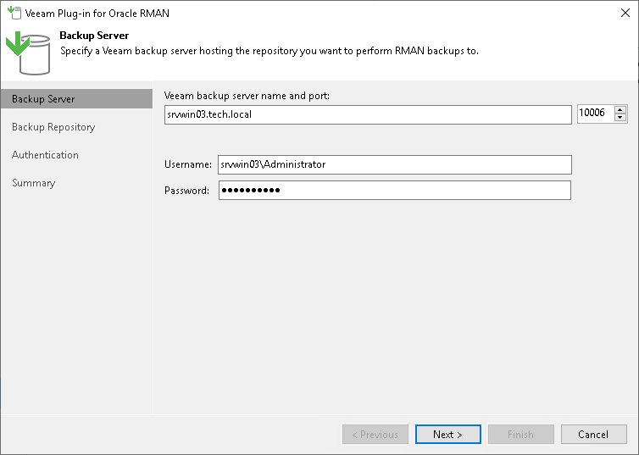Click the 'Specify a Veeam backup server' description

[269, 51]
